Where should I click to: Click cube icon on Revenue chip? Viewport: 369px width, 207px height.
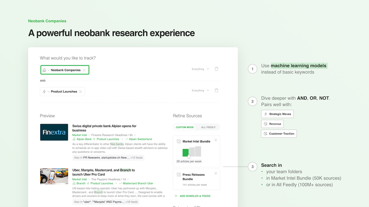coord(266,124)
